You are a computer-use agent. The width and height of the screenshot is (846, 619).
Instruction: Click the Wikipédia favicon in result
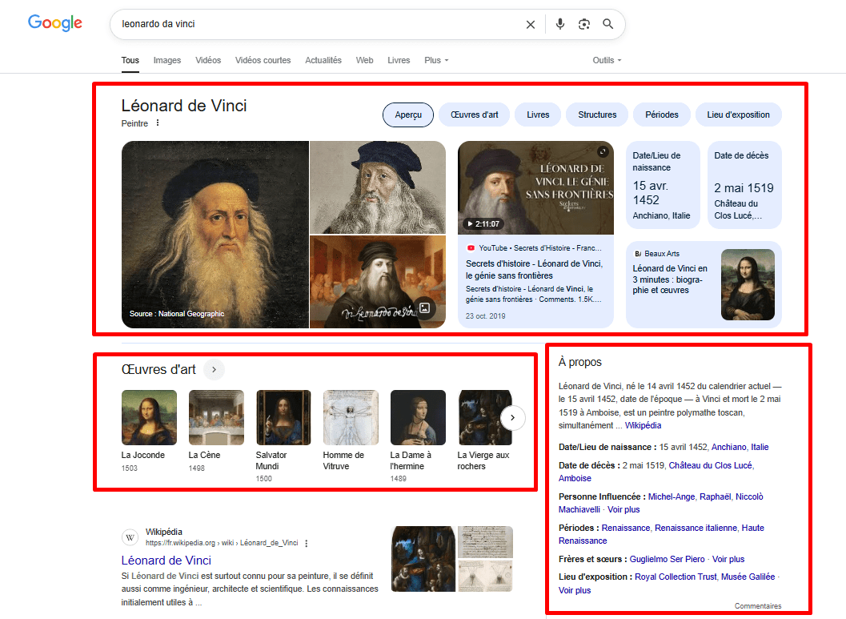[x=130, y=537]
